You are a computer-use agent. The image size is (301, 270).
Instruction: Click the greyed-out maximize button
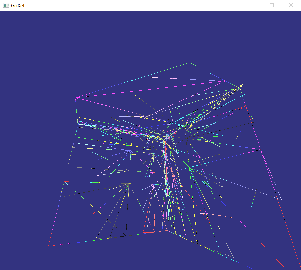(x=271, y=5)
